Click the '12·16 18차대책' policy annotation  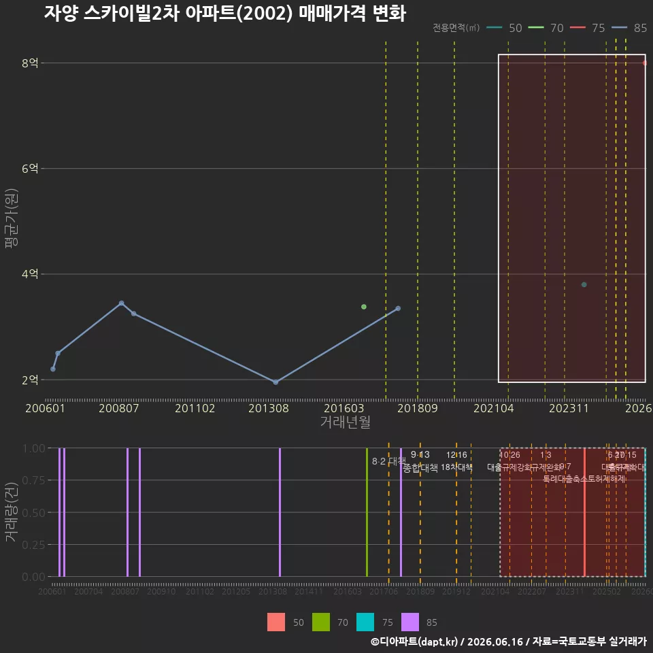point(456,461)
